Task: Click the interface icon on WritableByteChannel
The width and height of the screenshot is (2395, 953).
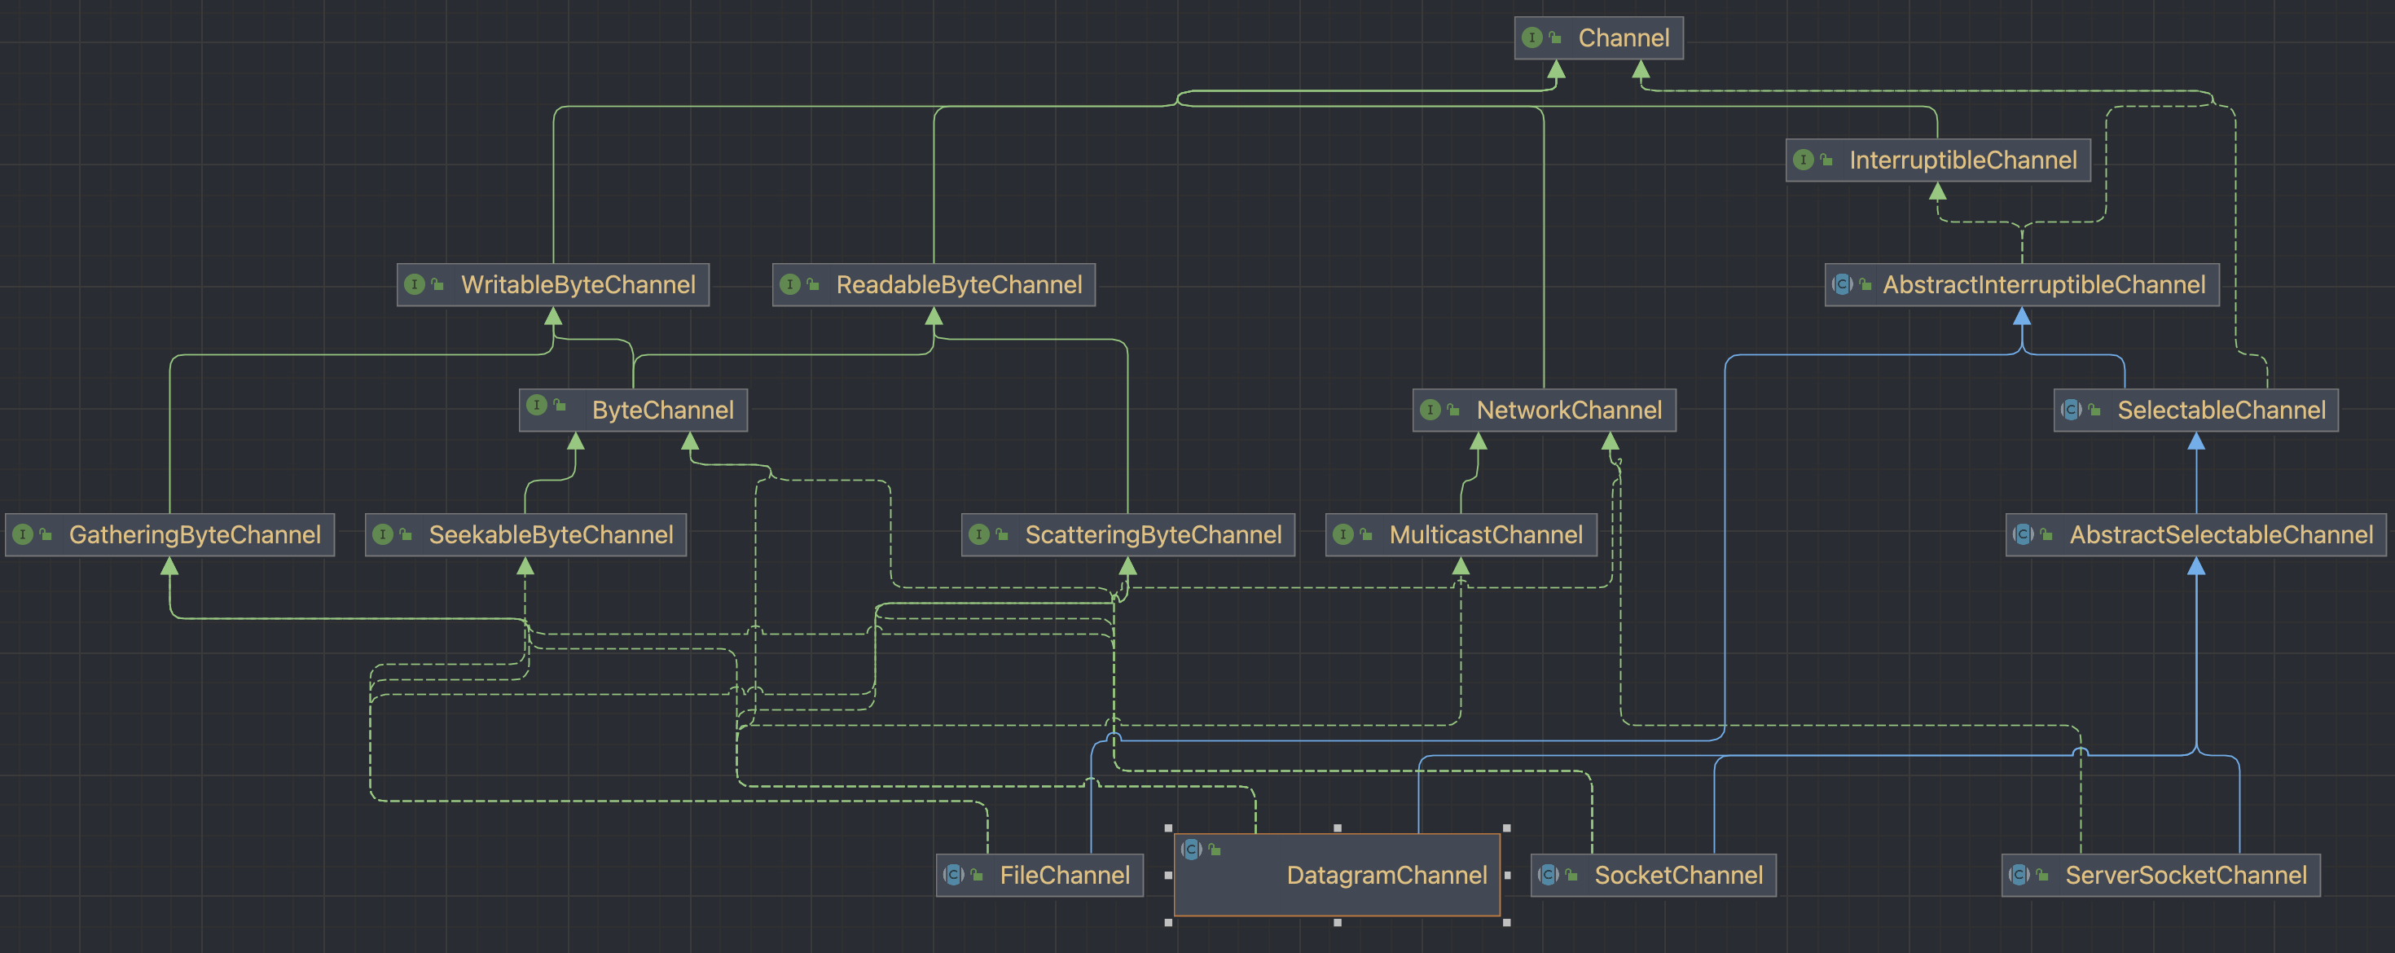Action: click(x=415, y=284)
